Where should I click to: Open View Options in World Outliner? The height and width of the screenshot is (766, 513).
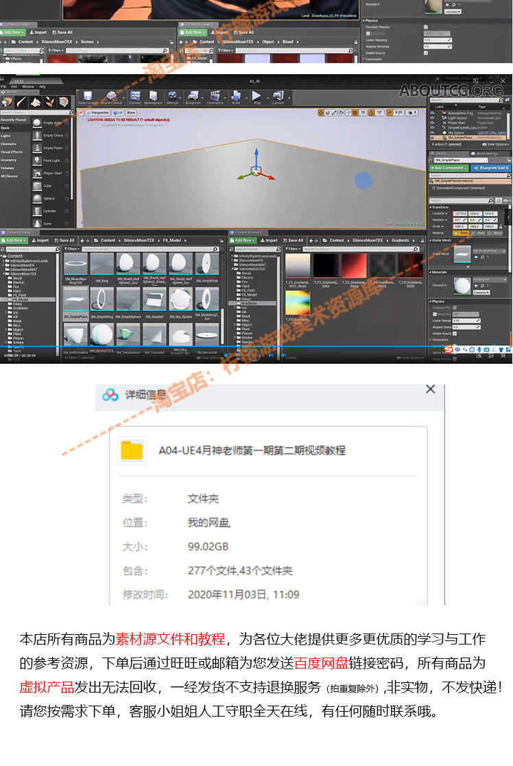click(495, 145)
